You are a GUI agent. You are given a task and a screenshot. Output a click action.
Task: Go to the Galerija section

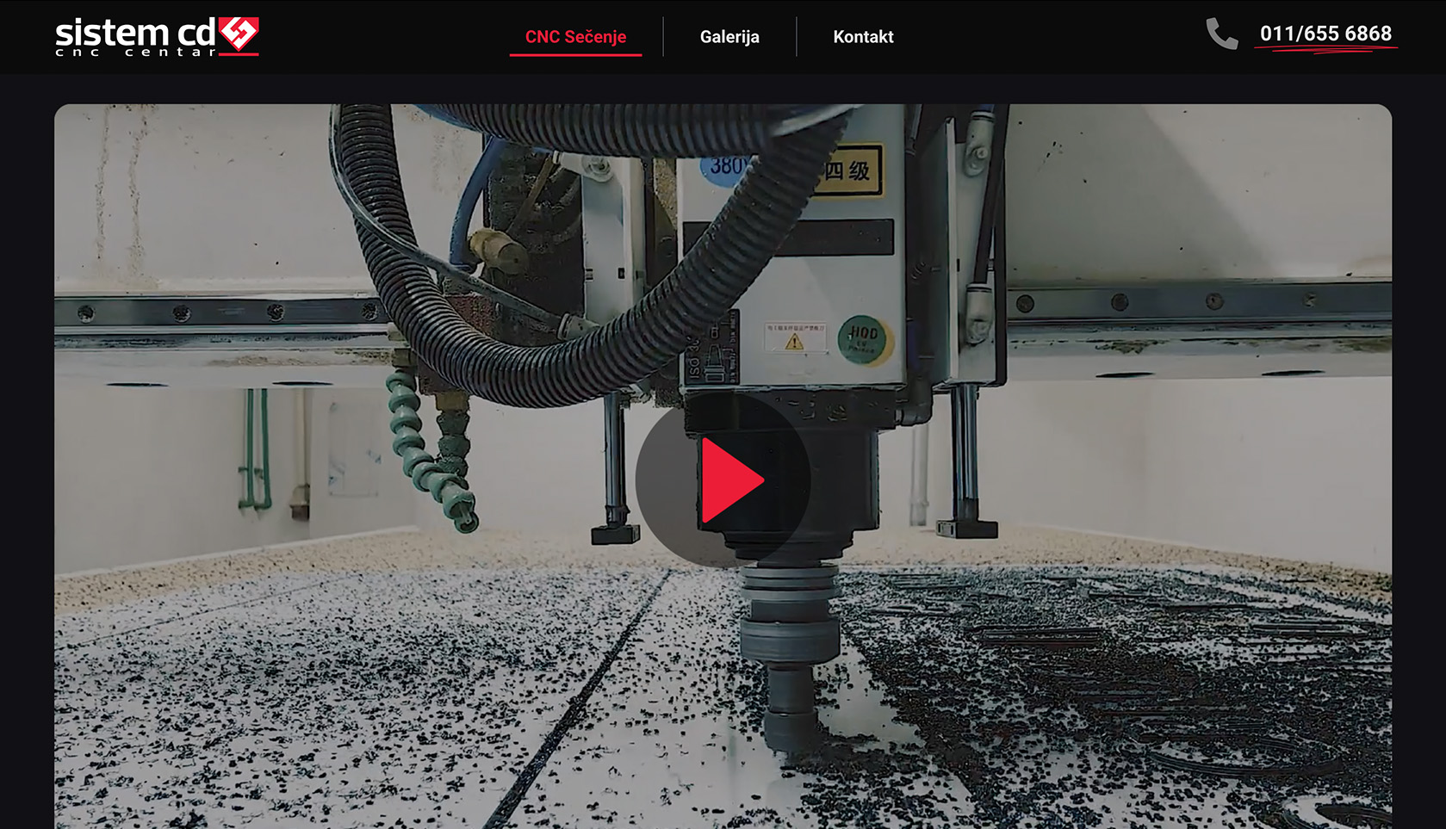tap(729, 37)
